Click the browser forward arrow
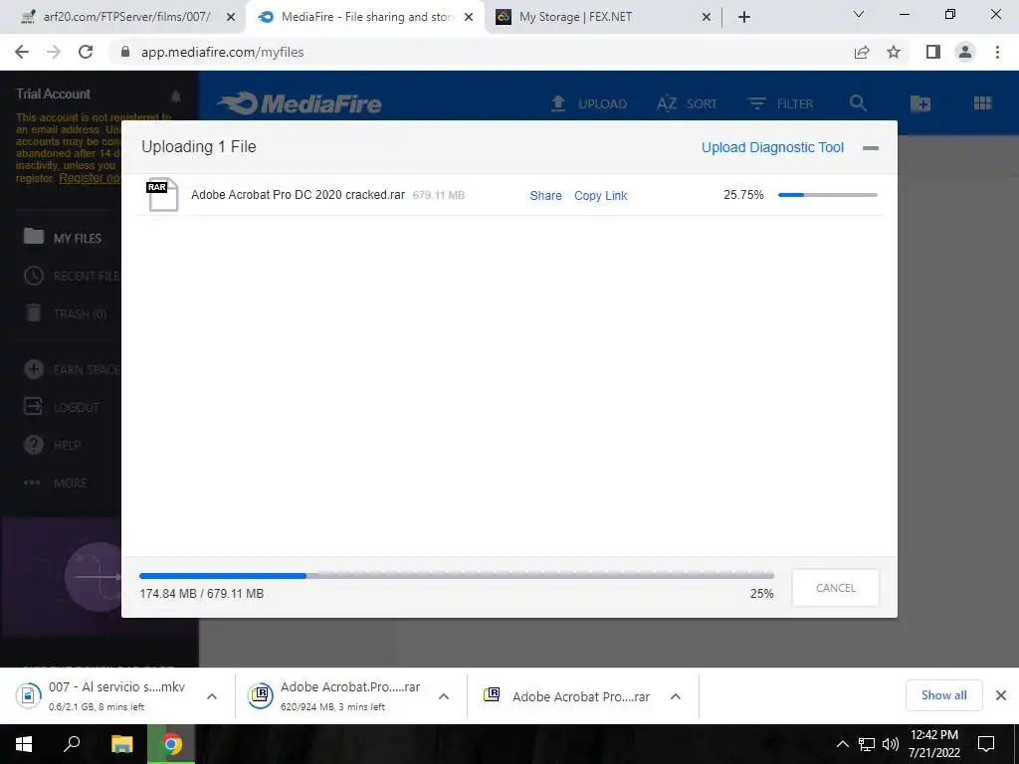This screenshot has width=1019, height=764. click(54, 52)
